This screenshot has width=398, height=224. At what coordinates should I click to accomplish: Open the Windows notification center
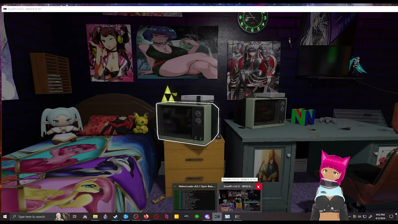(391, 217)
